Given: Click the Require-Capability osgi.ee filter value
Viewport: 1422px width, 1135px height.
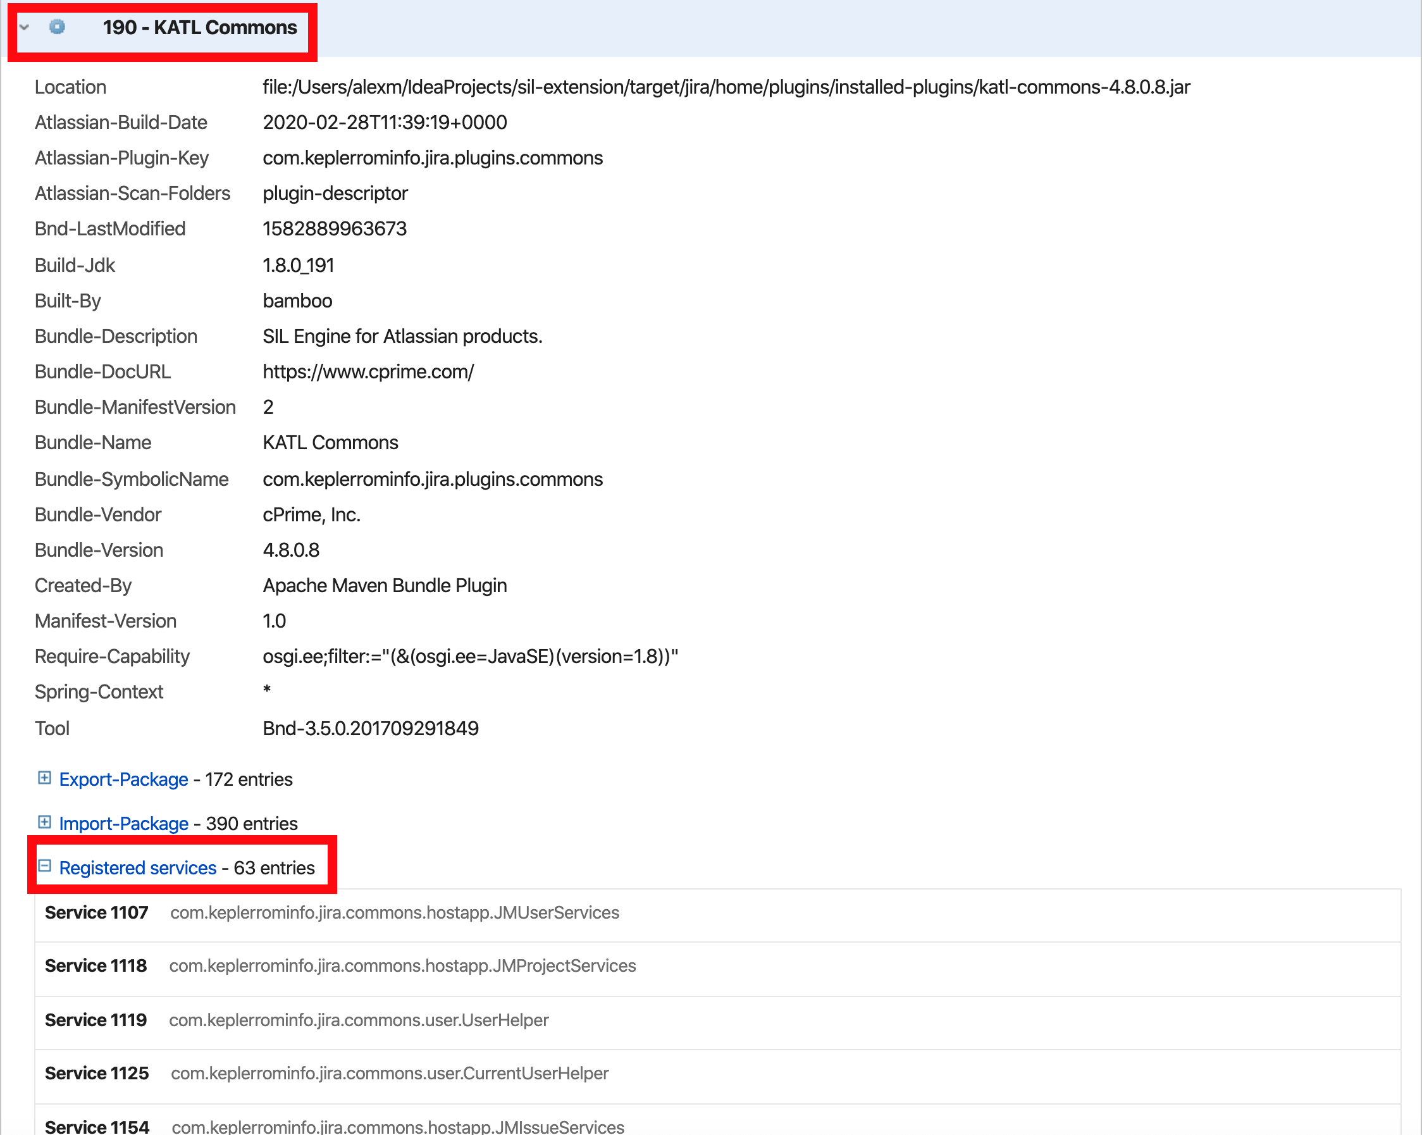Looking at the screenshot, I should point(470,657).
